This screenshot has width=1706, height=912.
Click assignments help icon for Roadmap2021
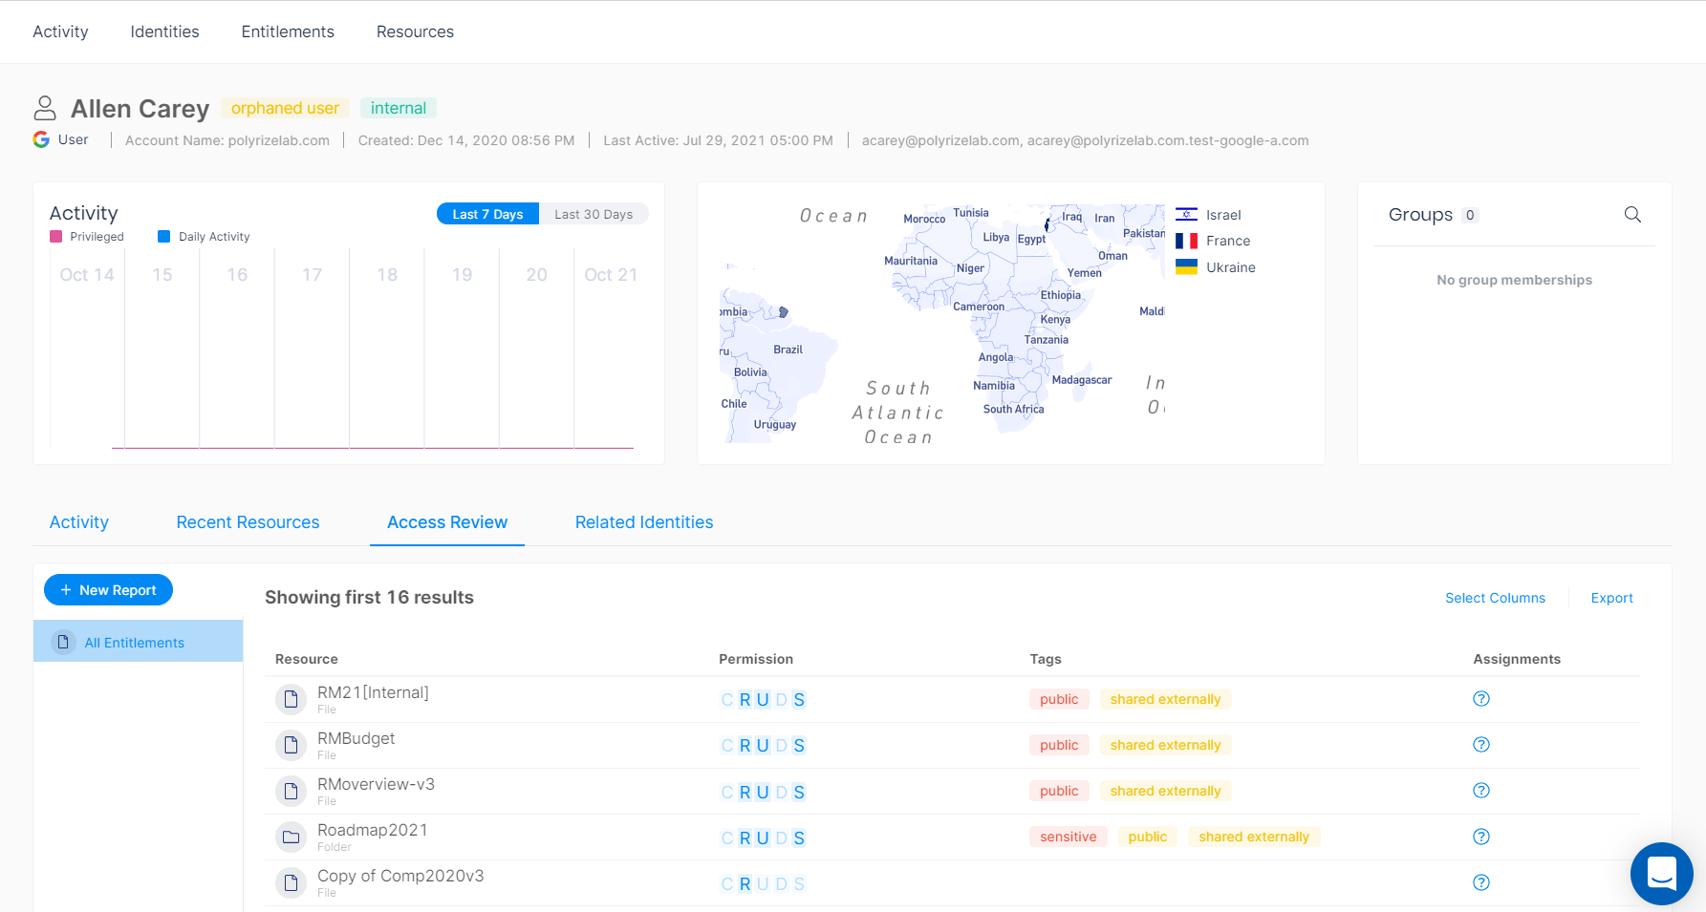pyautogui.click(x=1481, y=837)
